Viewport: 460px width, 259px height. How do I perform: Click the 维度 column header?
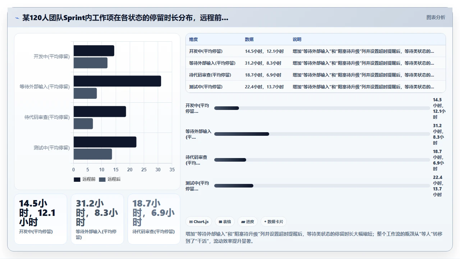click(194, 40)
